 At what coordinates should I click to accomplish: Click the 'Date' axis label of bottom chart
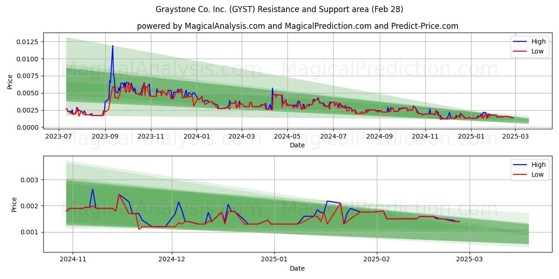tap(297, 268)
